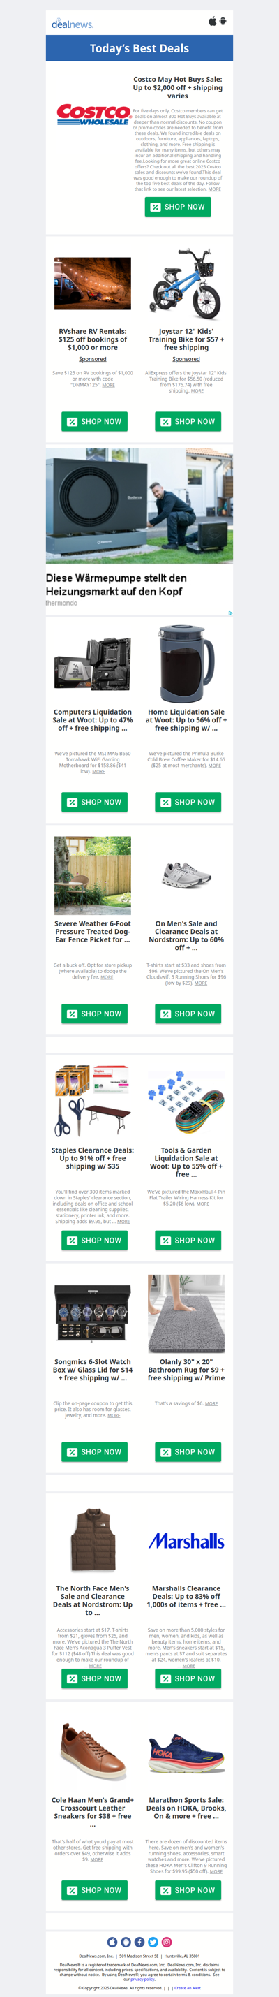Click the footer Android store icon
The image size is (279, 1997).
pyautogui.click(x=126, y=1941)
